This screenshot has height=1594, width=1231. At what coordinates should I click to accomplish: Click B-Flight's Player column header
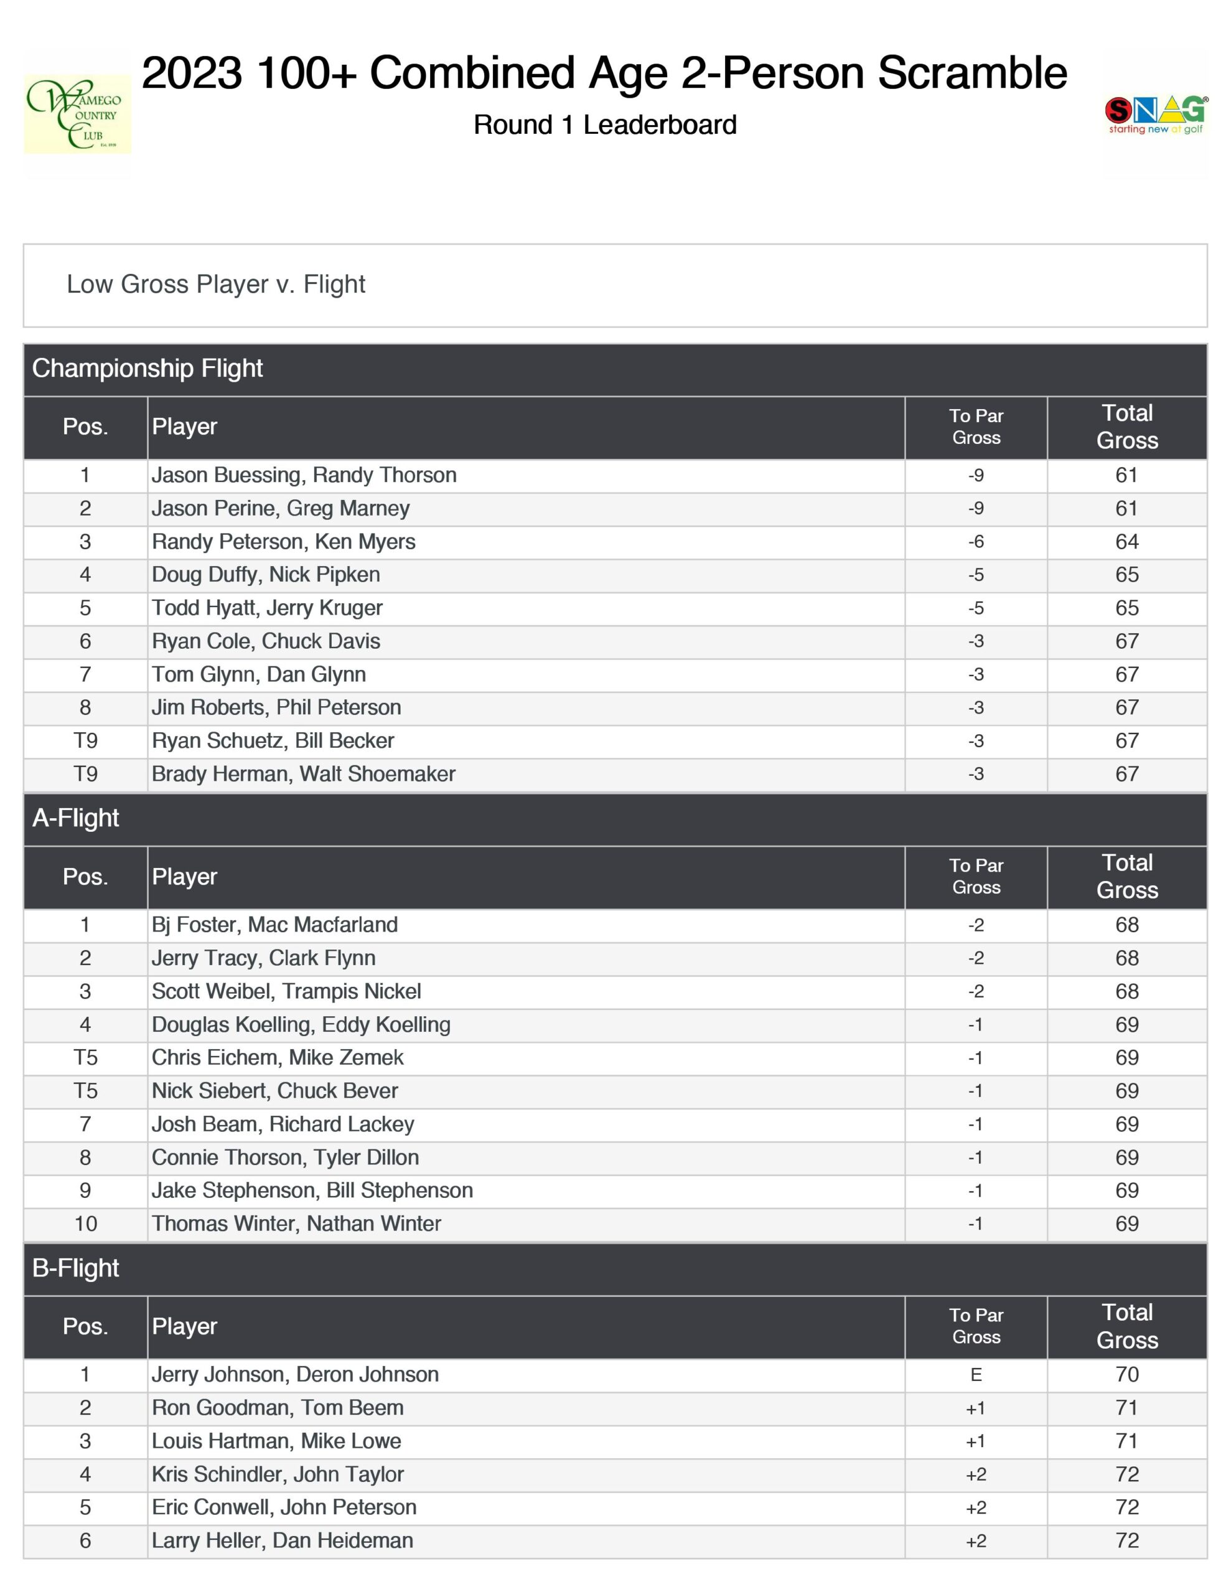pos(185,1326)
